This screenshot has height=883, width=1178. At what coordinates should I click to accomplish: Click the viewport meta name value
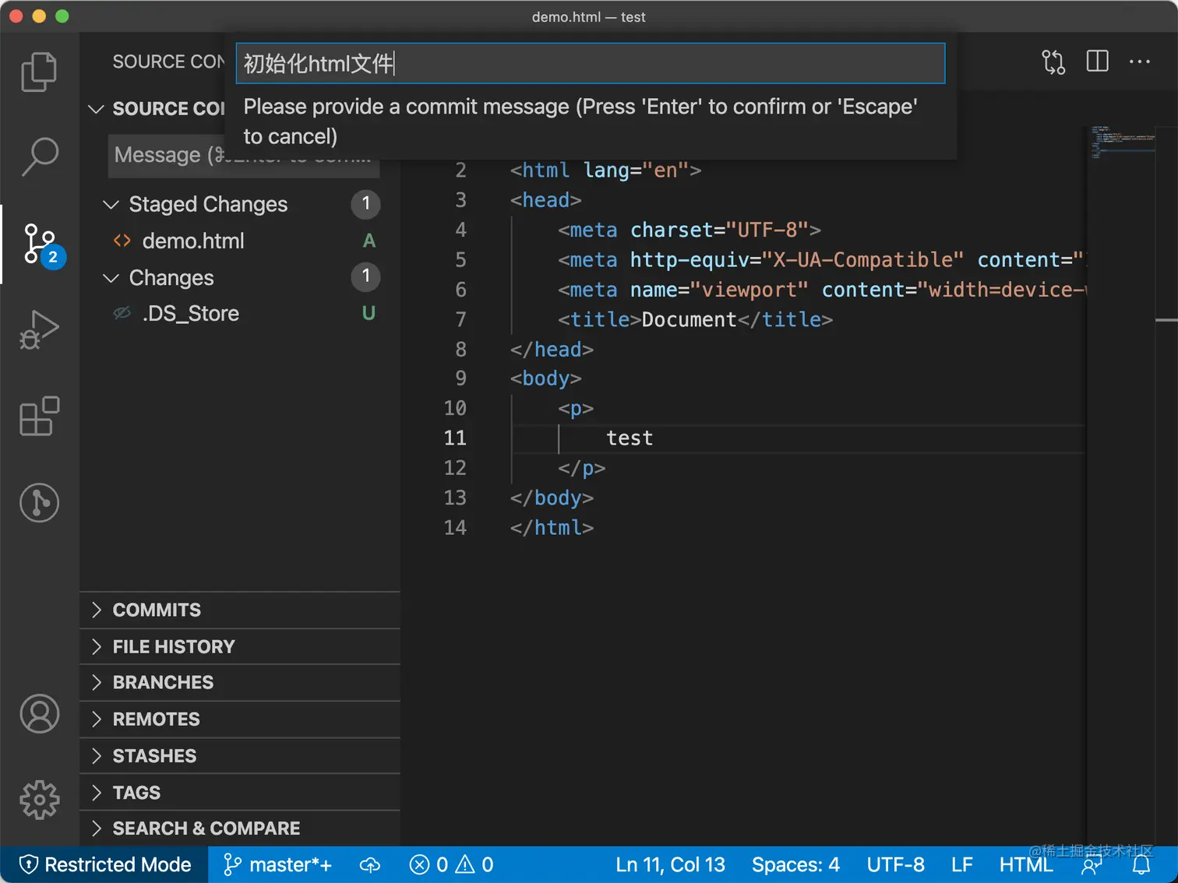pyautogui.click(x=749, y=290)
